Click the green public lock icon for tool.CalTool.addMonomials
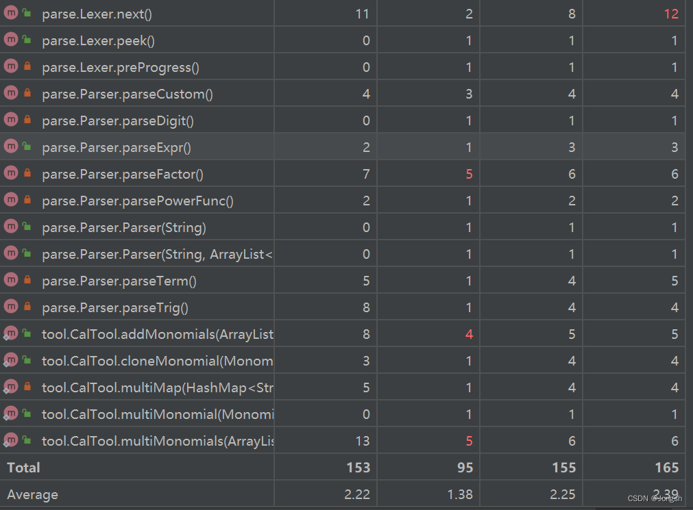This screenshot has height=510, width=693. tap(27, 333)
